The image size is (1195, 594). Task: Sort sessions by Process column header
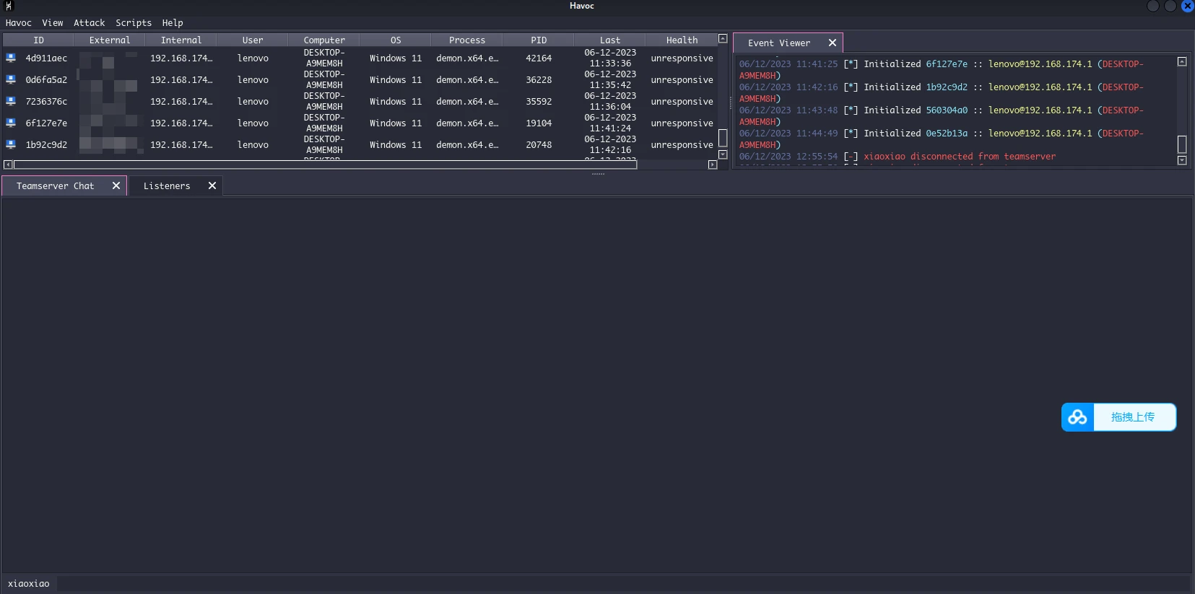[x=467, y=40]
